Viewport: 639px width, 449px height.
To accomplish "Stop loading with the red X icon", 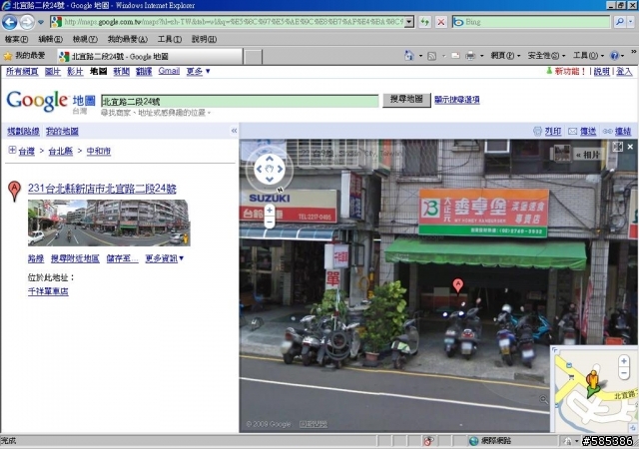I will (x=441, y=22).
